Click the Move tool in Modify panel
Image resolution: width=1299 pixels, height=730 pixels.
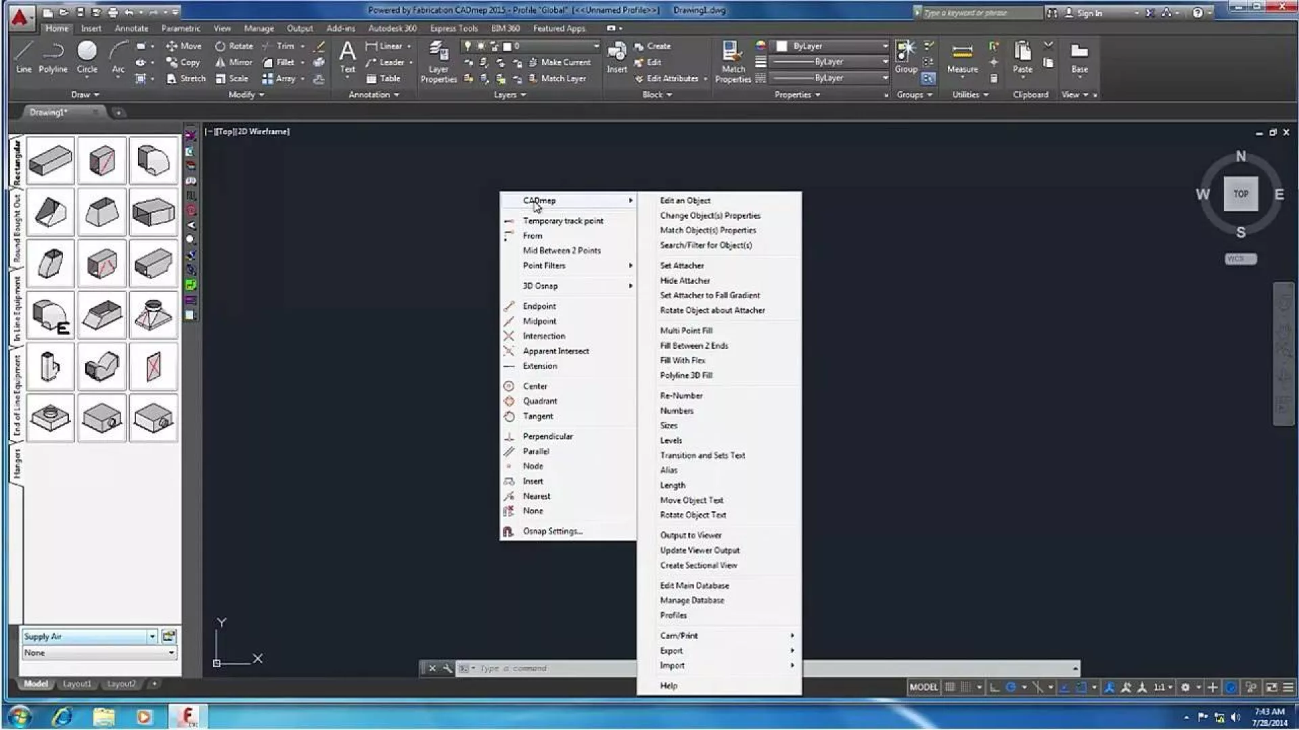point(184,46)
